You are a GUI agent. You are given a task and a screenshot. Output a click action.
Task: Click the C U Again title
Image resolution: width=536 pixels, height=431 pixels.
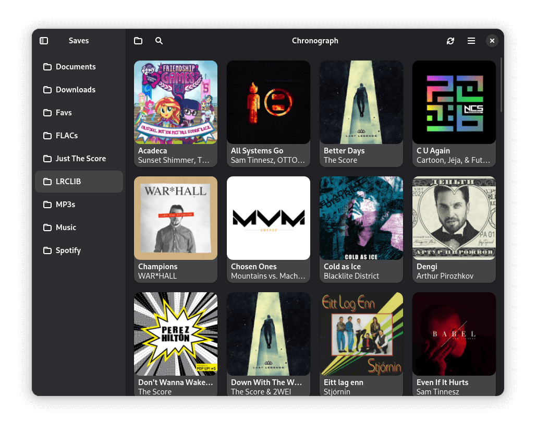tap(433, 151)
